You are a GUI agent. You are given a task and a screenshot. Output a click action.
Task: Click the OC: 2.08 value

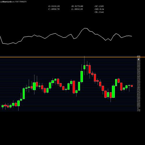[x=99, y=6]
